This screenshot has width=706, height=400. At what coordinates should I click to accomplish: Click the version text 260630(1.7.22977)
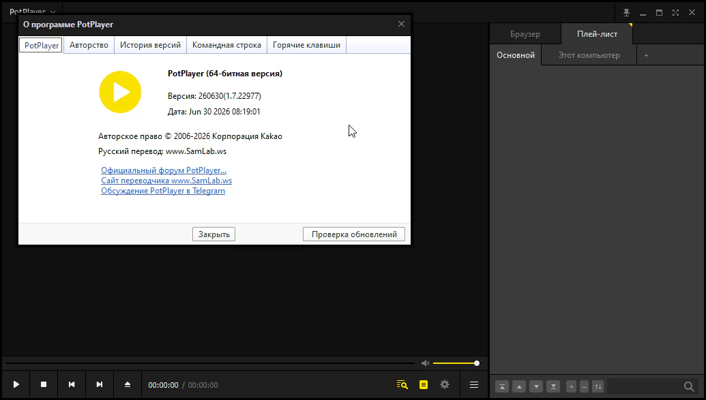click(230, 96)
